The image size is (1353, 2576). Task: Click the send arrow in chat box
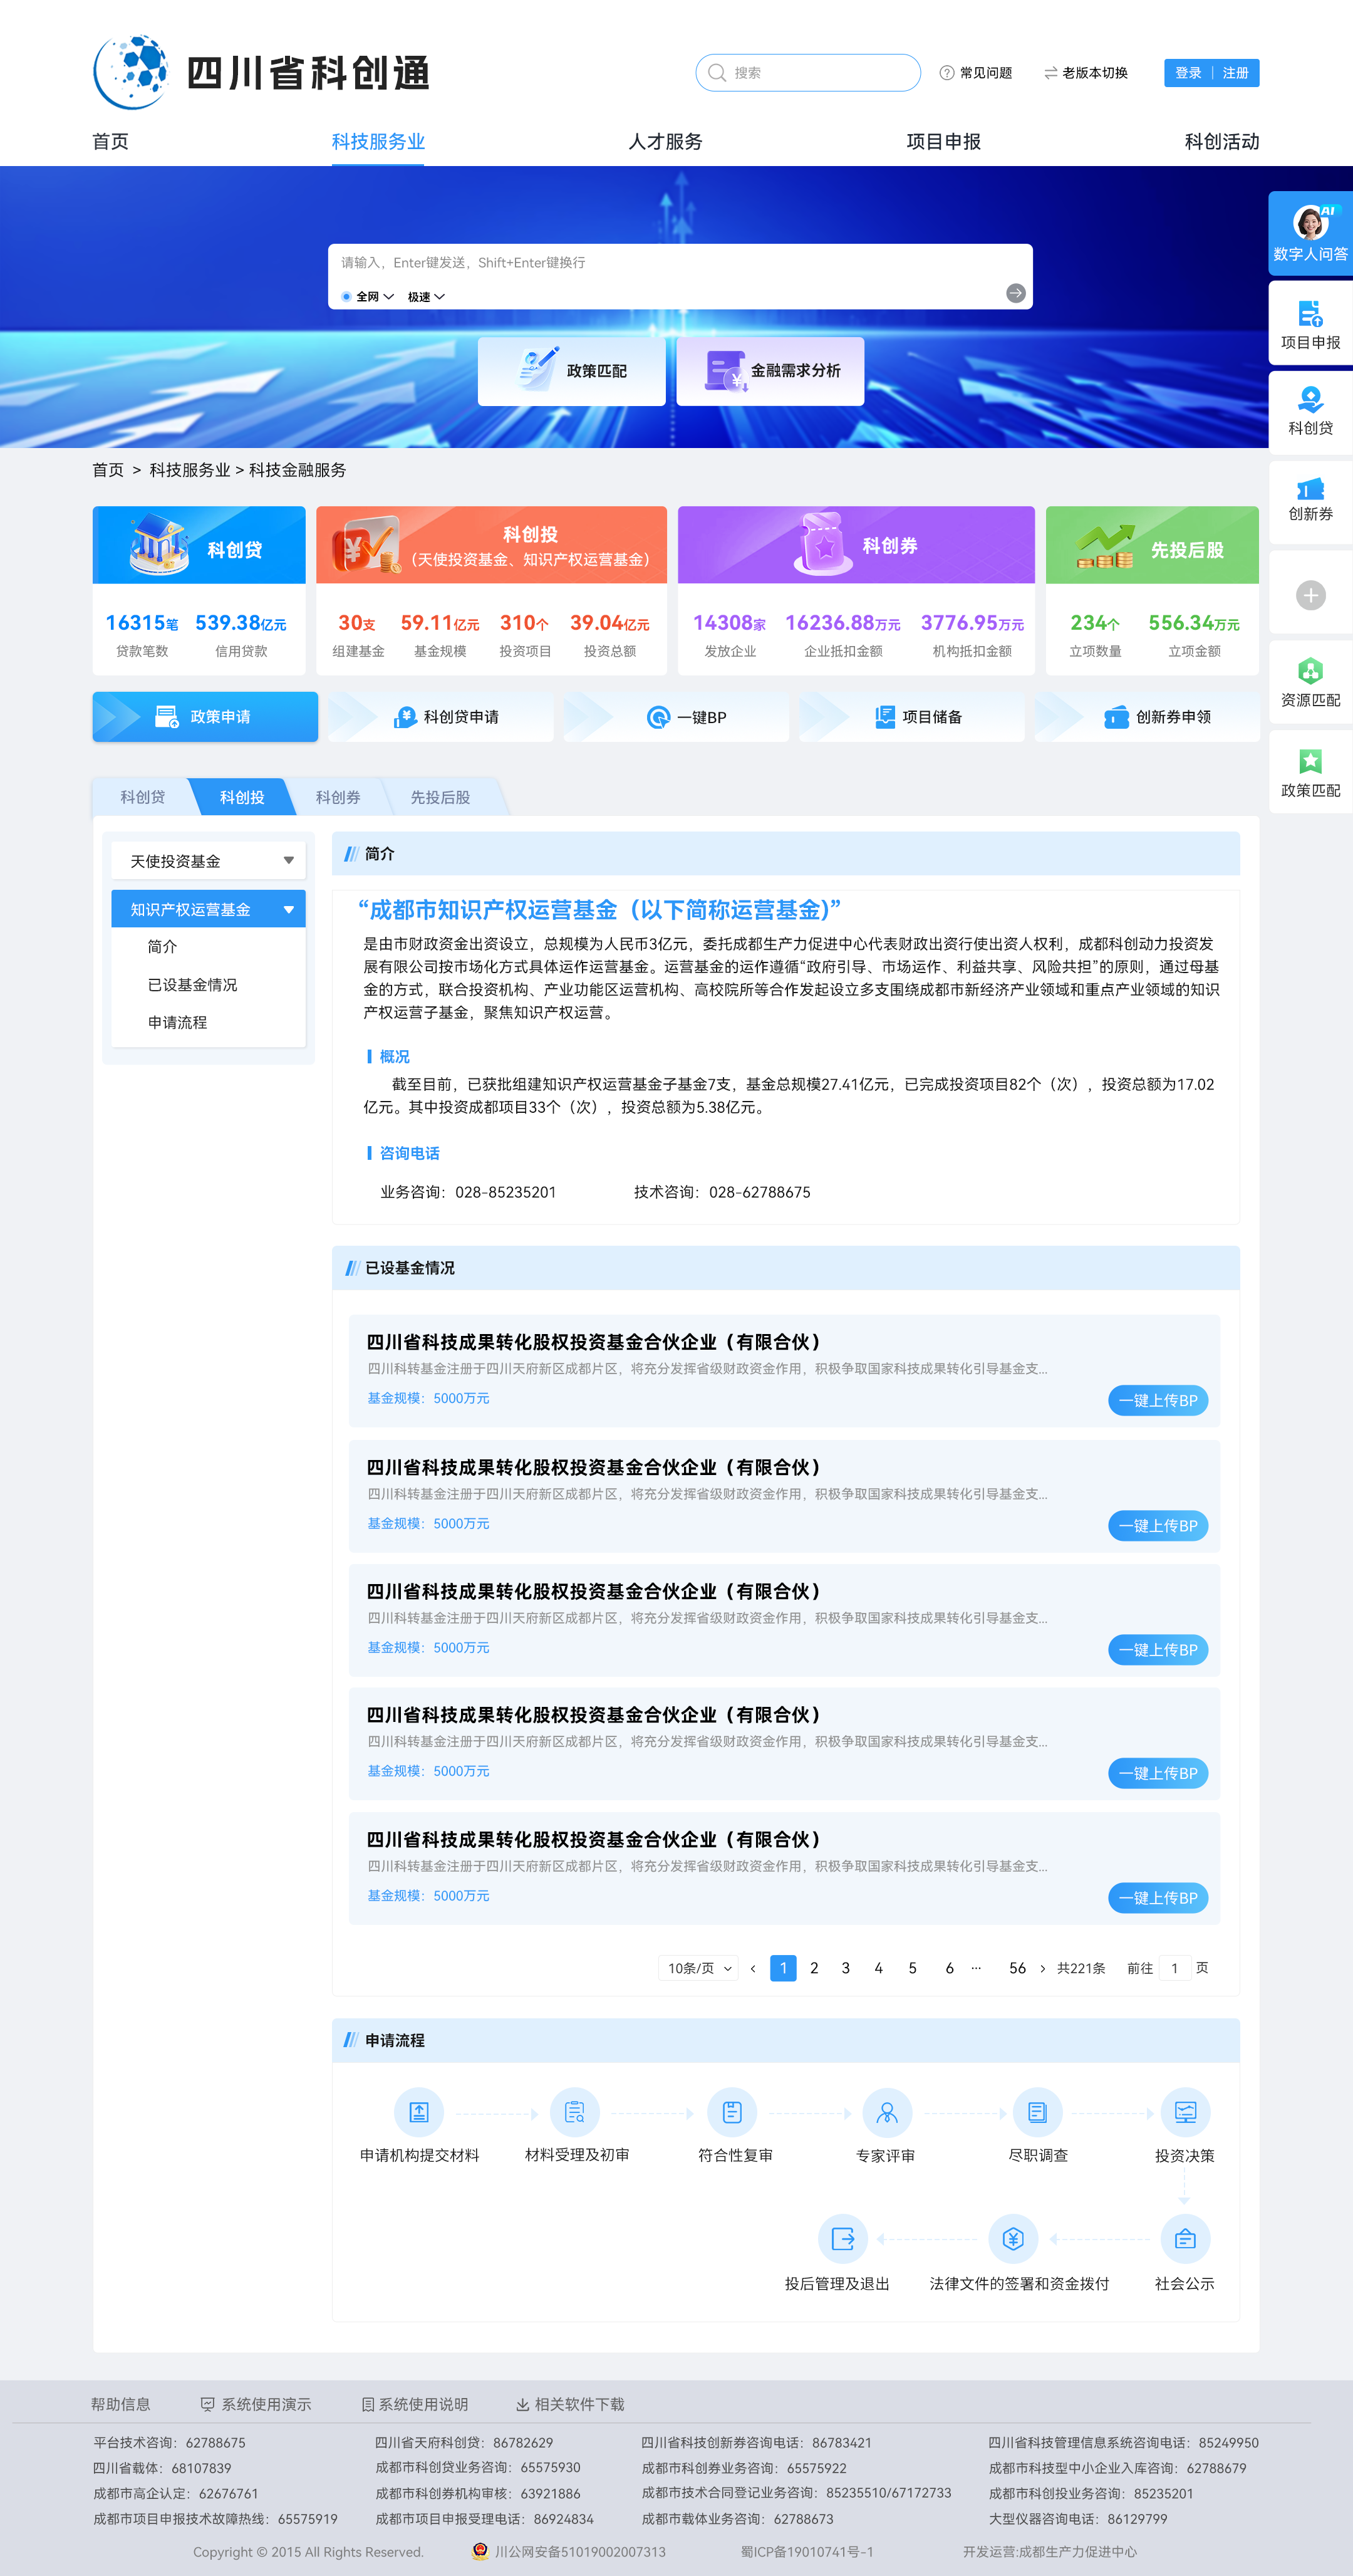[x=1015, y=293]
